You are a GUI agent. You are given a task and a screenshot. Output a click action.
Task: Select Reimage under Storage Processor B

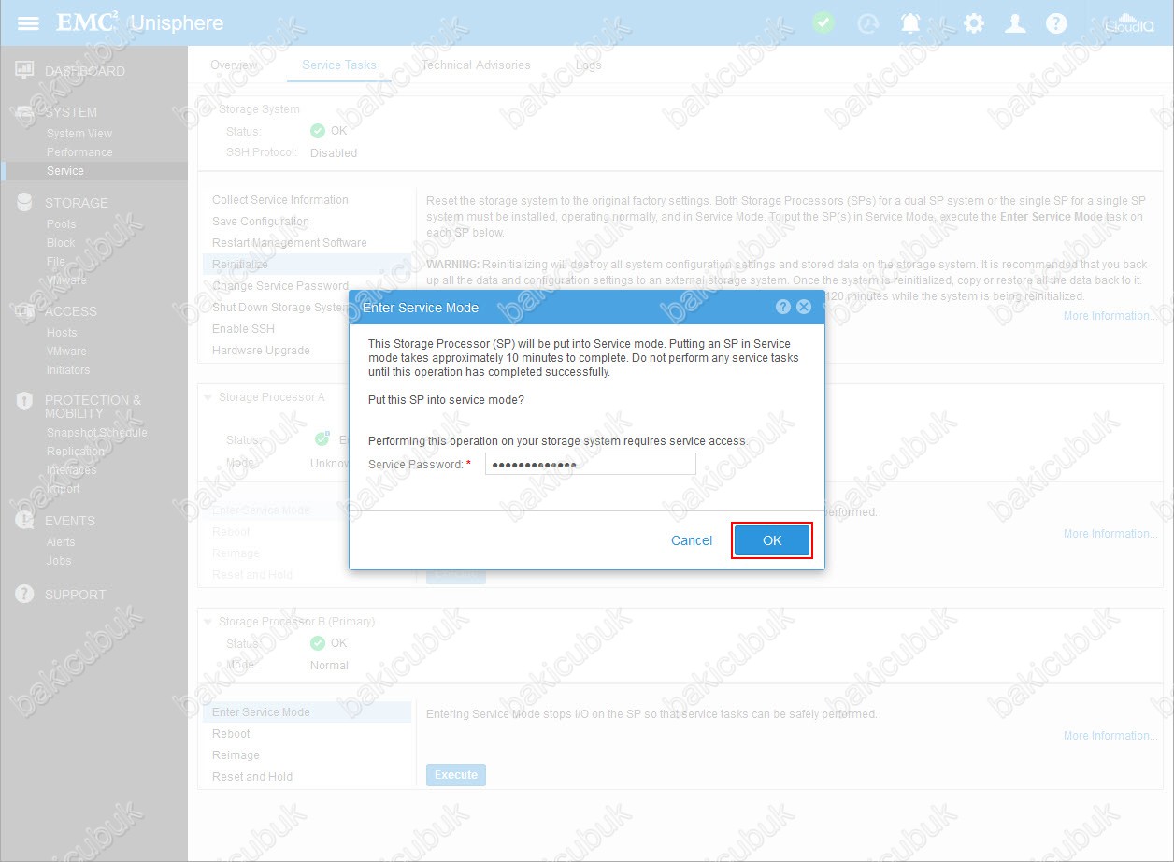(236, 755)
